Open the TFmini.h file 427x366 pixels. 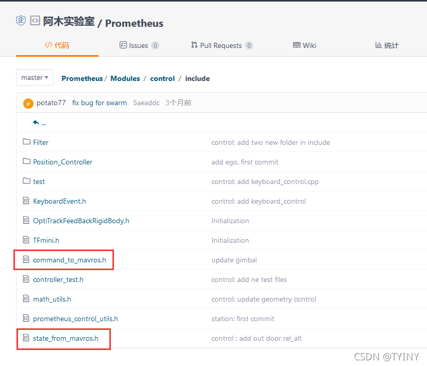[x=46, y=241]
